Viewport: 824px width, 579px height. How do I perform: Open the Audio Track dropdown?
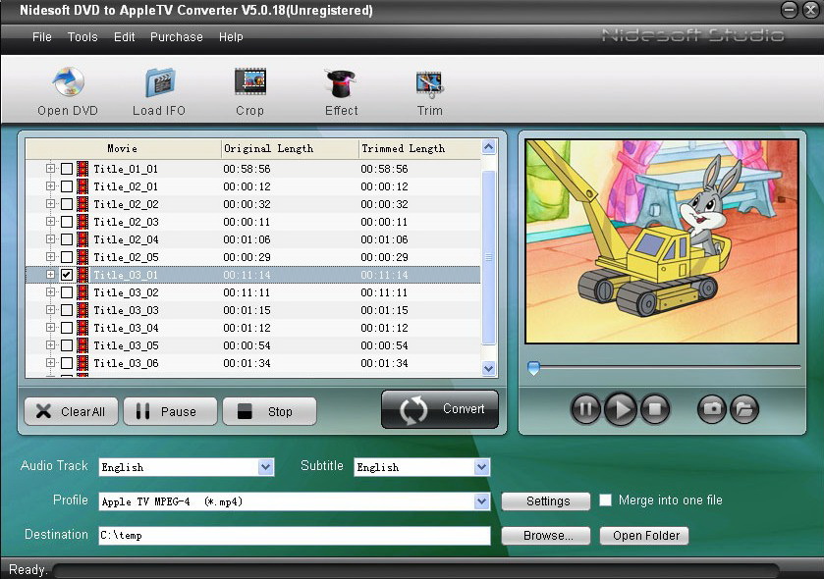pyautogui.click(x=265, y=467)
